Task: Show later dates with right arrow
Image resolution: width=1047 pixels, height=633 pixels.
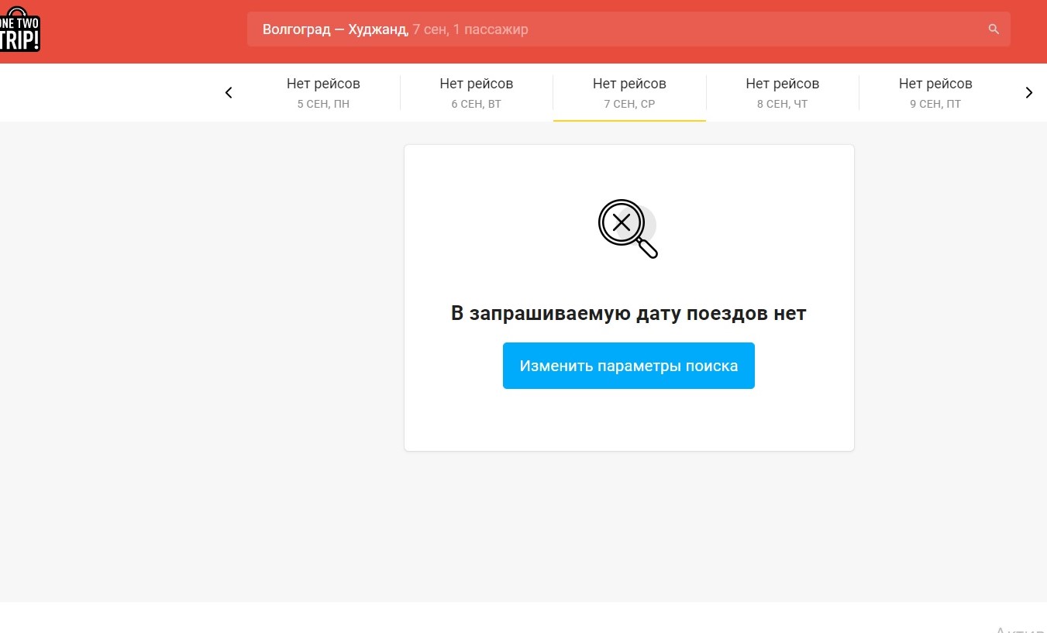Action: pos(1028,93)
